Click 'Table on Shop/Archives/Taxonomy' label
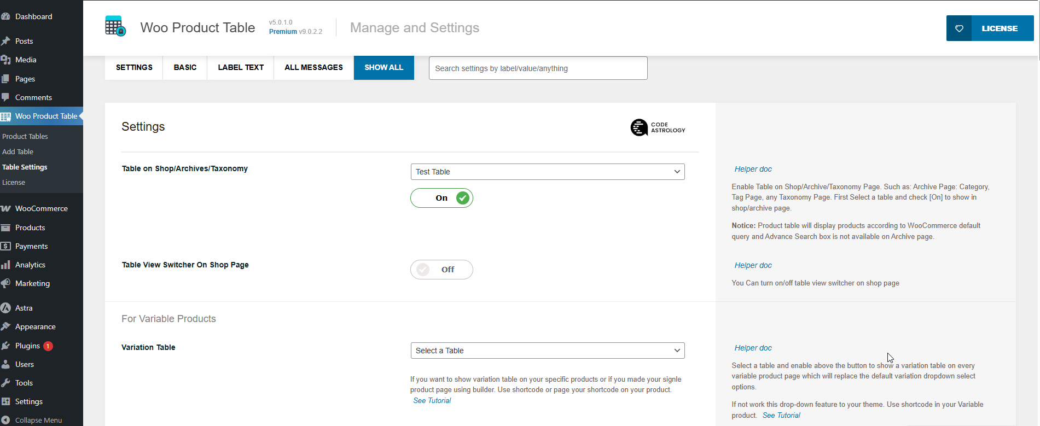The height and width of the screenshot is (426, 1040). click(185, 168)
